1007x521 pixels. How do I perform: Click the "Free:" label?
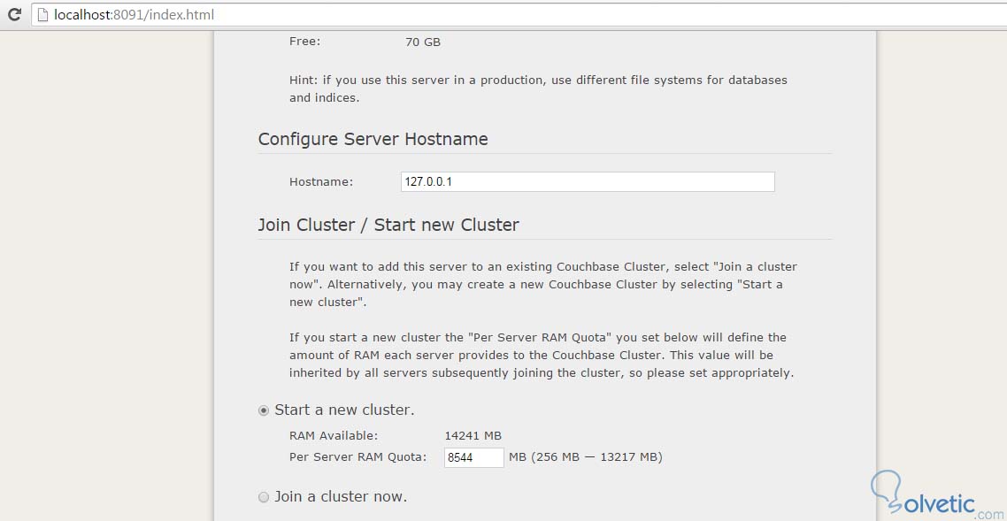click(x=305, y=42)
